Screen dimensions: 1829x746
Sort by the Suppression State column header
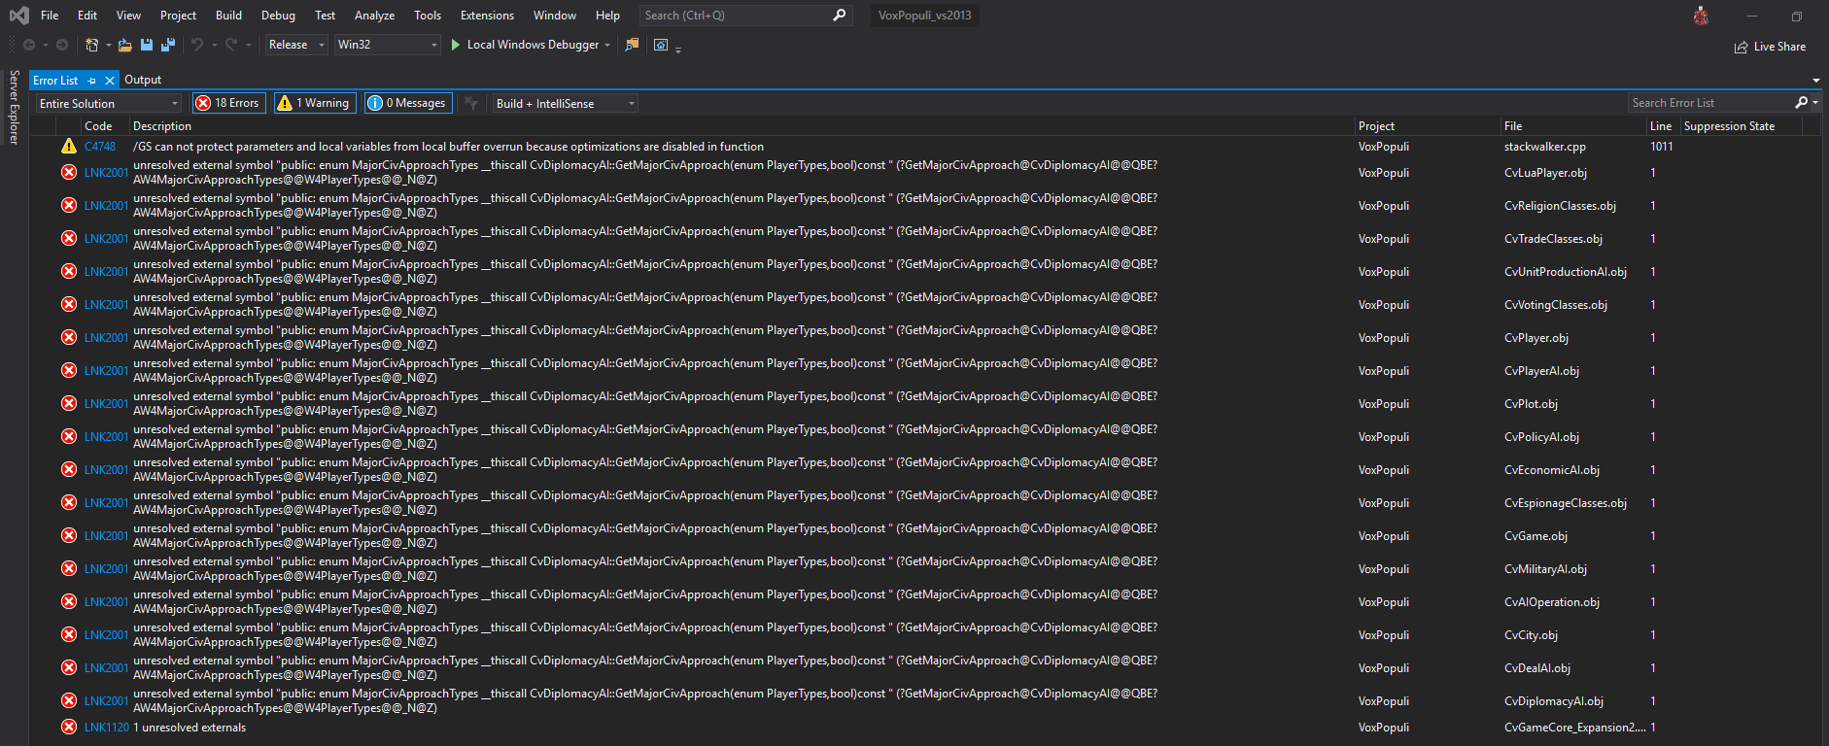(x=1729, y=126)
